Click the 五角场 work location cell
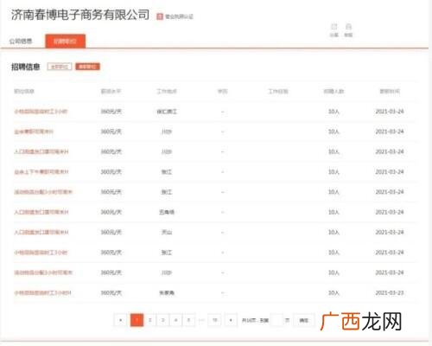 point(167,212)
